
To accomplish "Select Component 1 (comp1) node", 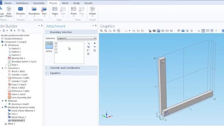I will click(x=15, y=42).
